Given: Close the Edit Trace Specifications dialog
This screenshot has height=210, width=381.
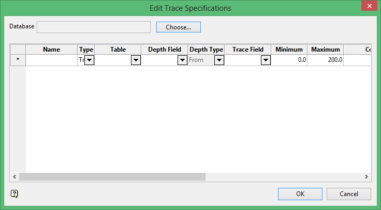Looking at the screenshot, I should 369,6.
